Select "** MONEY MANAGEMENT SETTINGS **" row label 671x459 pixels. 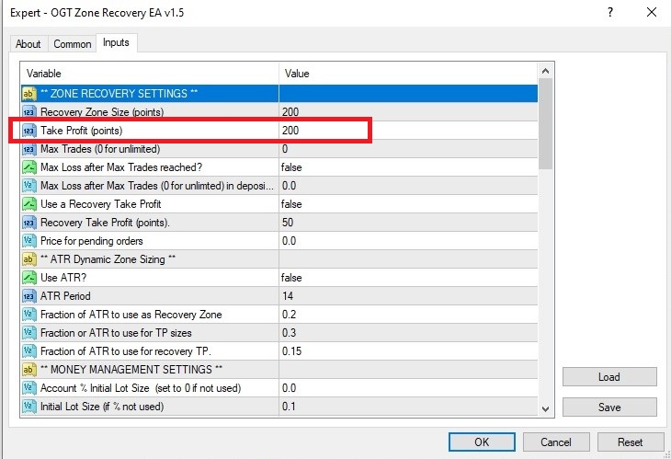(131, 370)
